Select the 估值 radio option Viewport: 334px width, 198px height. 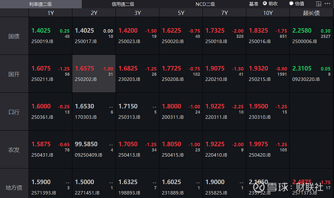pyautogui.click(x=296, y=4)
